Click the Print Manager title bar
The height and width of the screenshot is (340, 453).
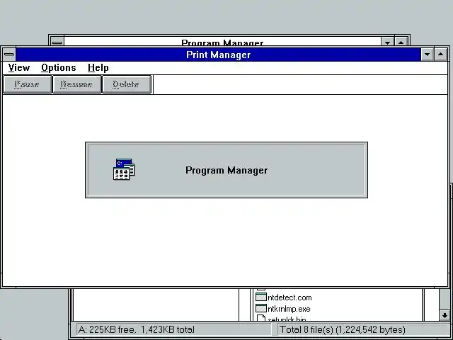(219, 55)
